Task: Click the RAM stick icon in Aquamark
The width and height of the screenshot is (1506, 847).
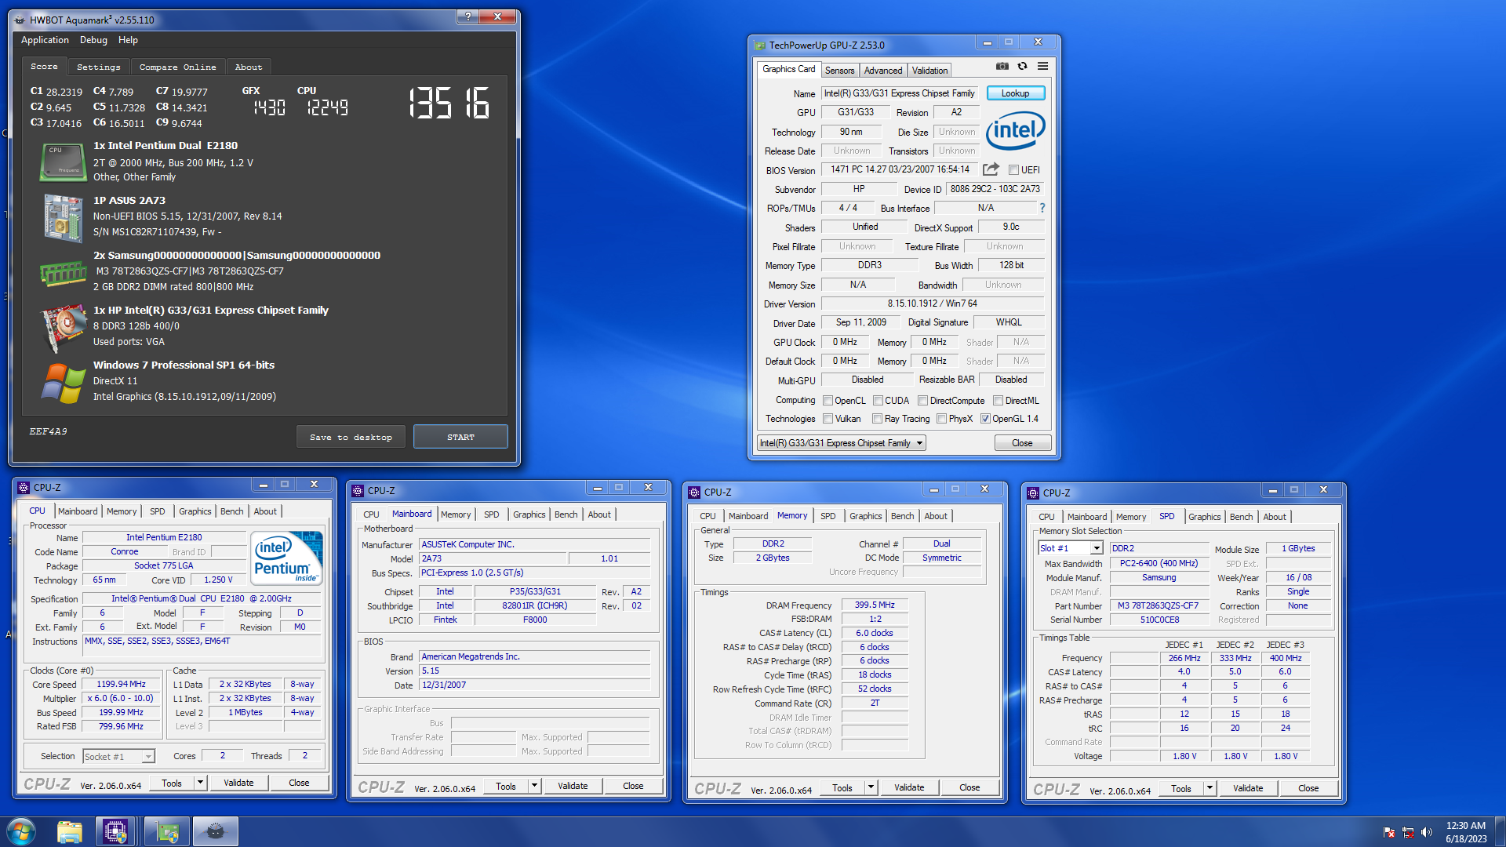Action: (63, 273)
